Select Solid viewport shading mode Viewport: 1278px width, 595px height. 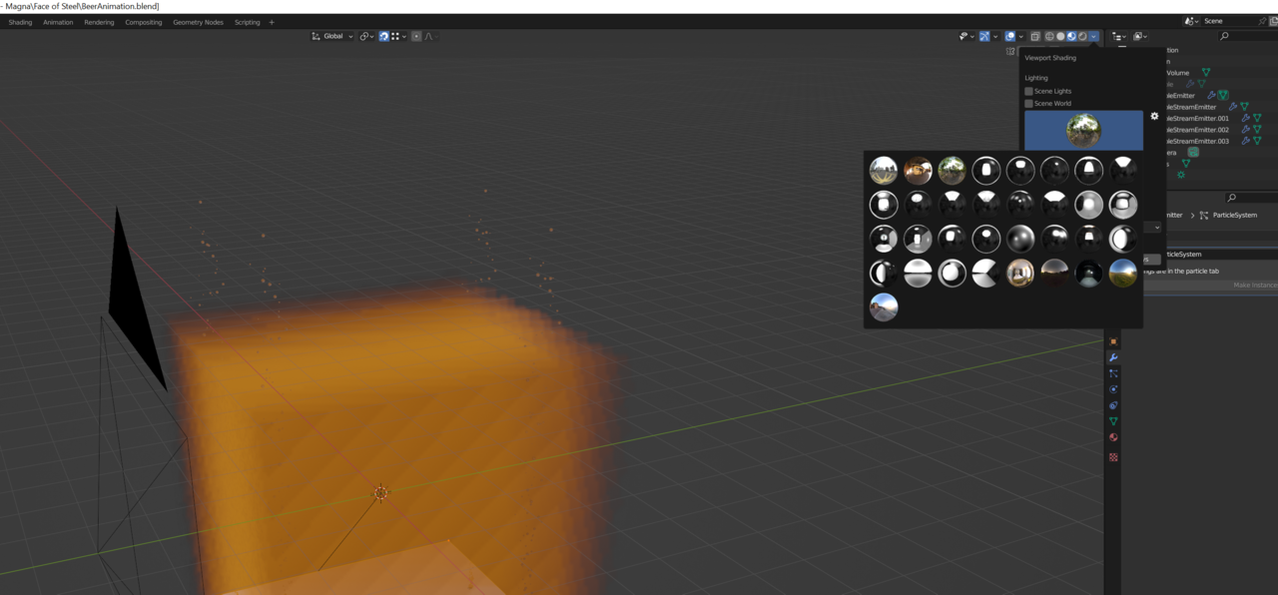pyautogui.click(x=1060, y=36)
